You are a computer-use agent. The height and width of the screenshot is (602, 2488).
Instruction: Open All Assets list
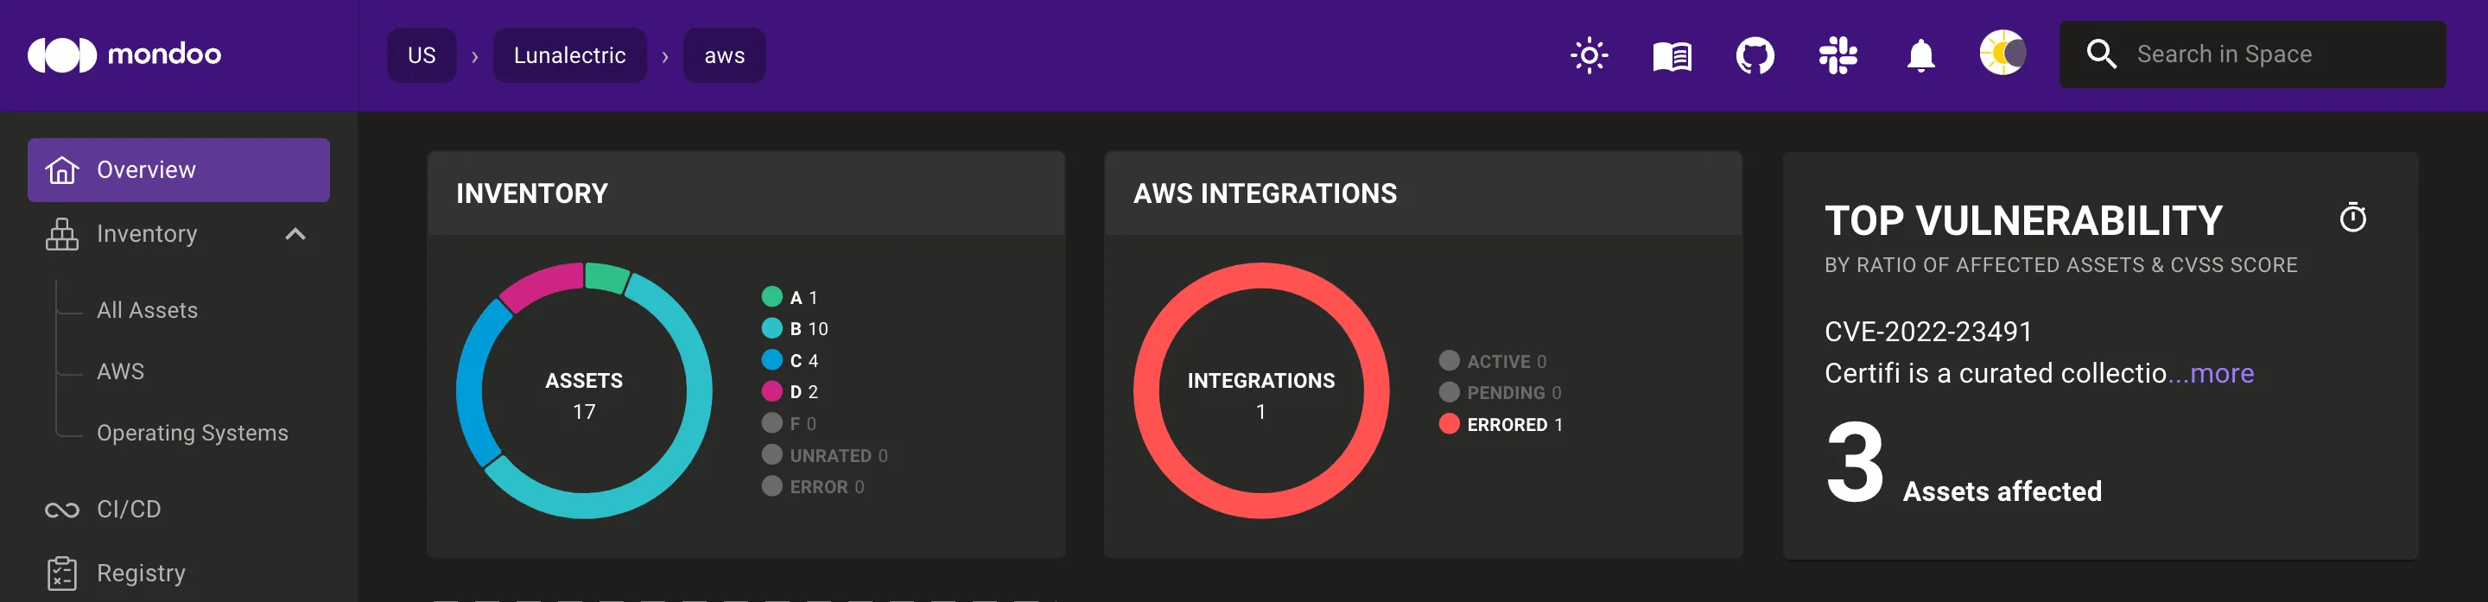click(x=147, y=310)
